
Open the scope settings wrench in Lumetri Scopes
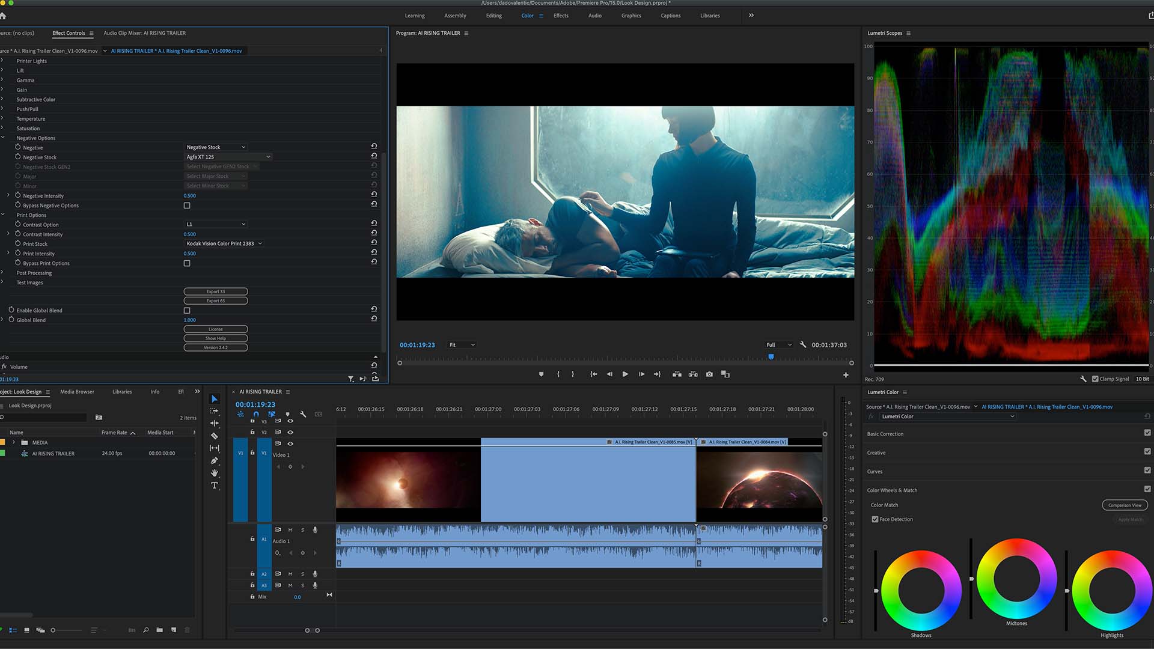point(1082,379)
